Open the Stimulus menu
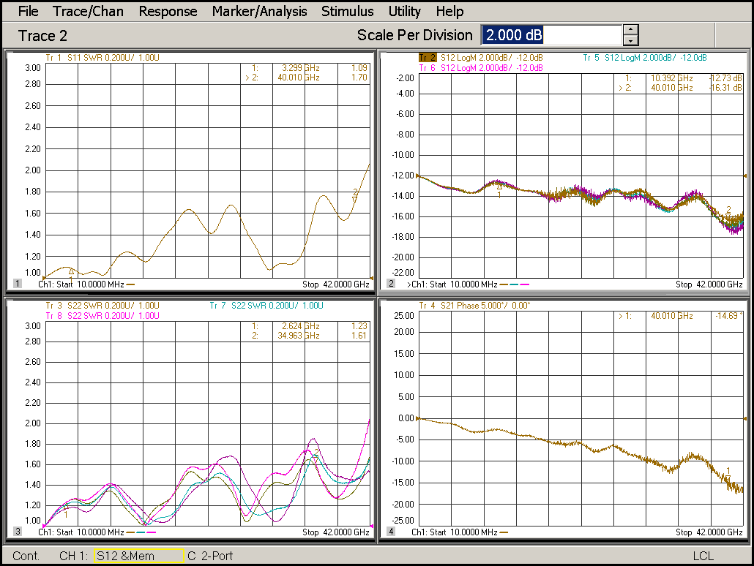Viewport: 754px width, 566px height. 347,11
